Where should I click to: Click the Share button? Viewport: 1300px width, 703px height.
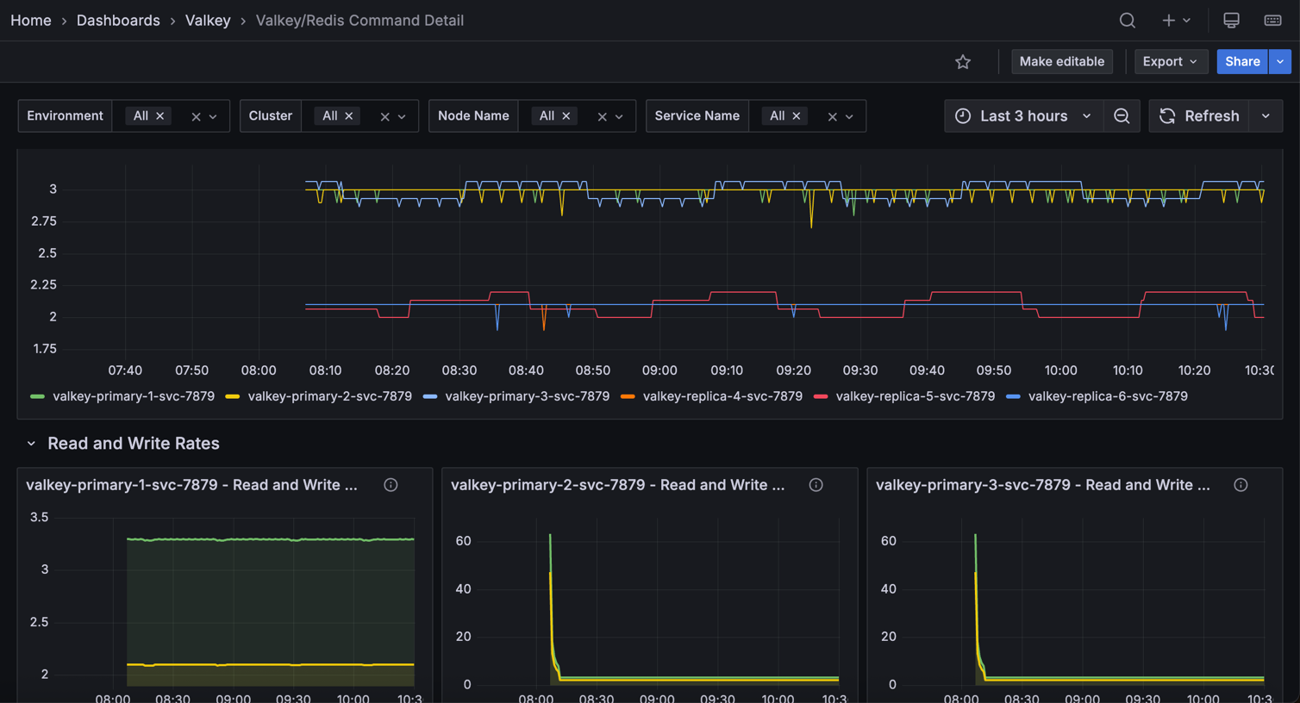coord(1241,61)
